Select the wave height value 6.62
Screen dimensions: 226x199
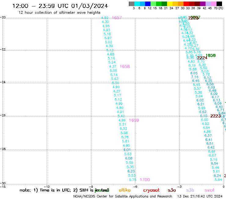pyautogui.click(x=203, y=112)
